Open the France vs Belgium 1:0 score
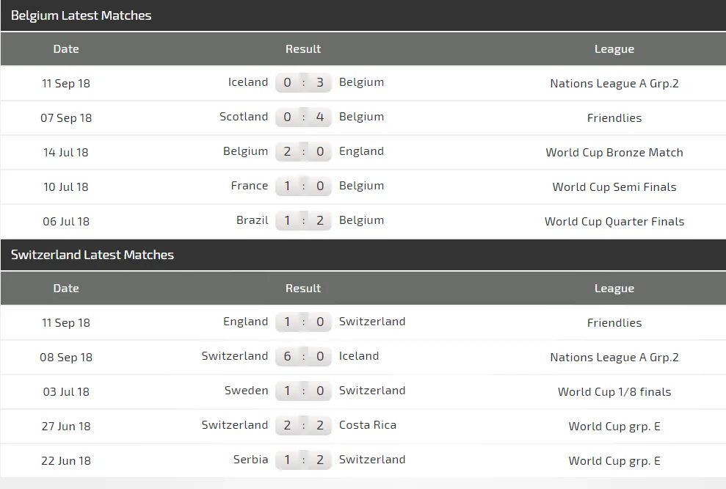 click(x=303, y=186)
